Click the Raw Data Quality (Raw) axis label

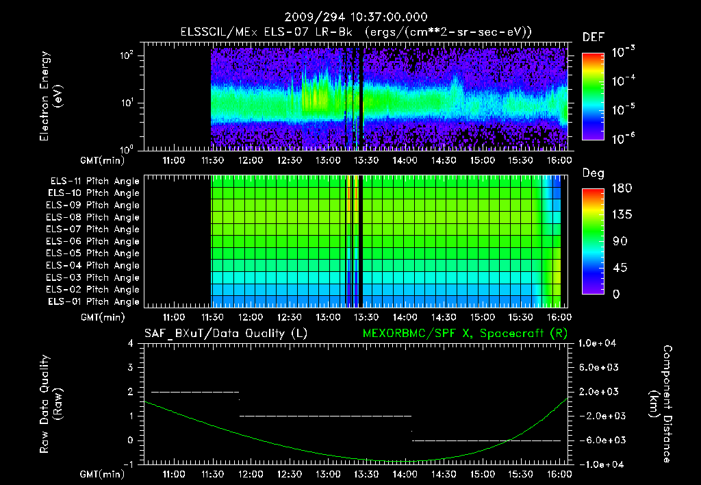[x=51, y=404]
